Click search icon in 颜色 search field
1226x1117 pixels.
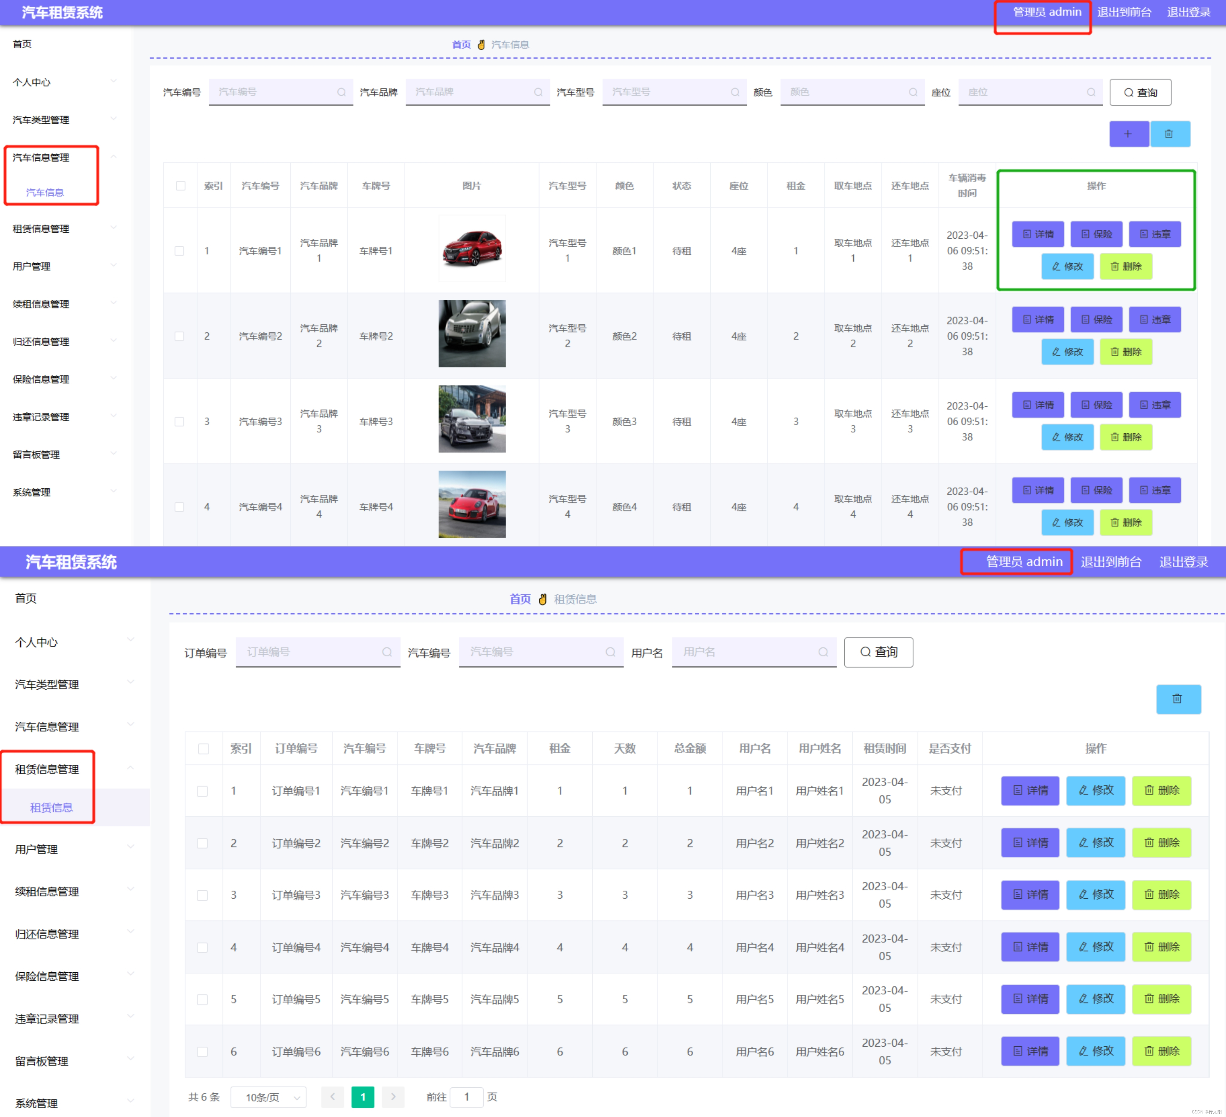point(913,92)
